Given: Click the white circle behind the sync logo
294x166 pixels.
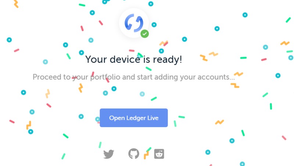Looking at the screenshot, I should coord(134,23).
